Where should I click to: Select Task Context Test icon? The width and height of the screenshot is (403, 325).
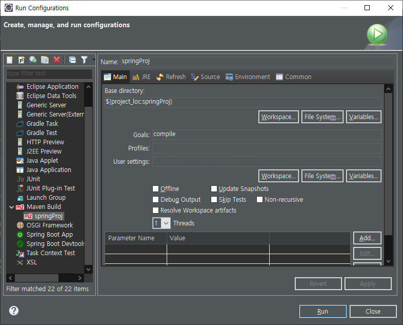[x=20, y=254]
